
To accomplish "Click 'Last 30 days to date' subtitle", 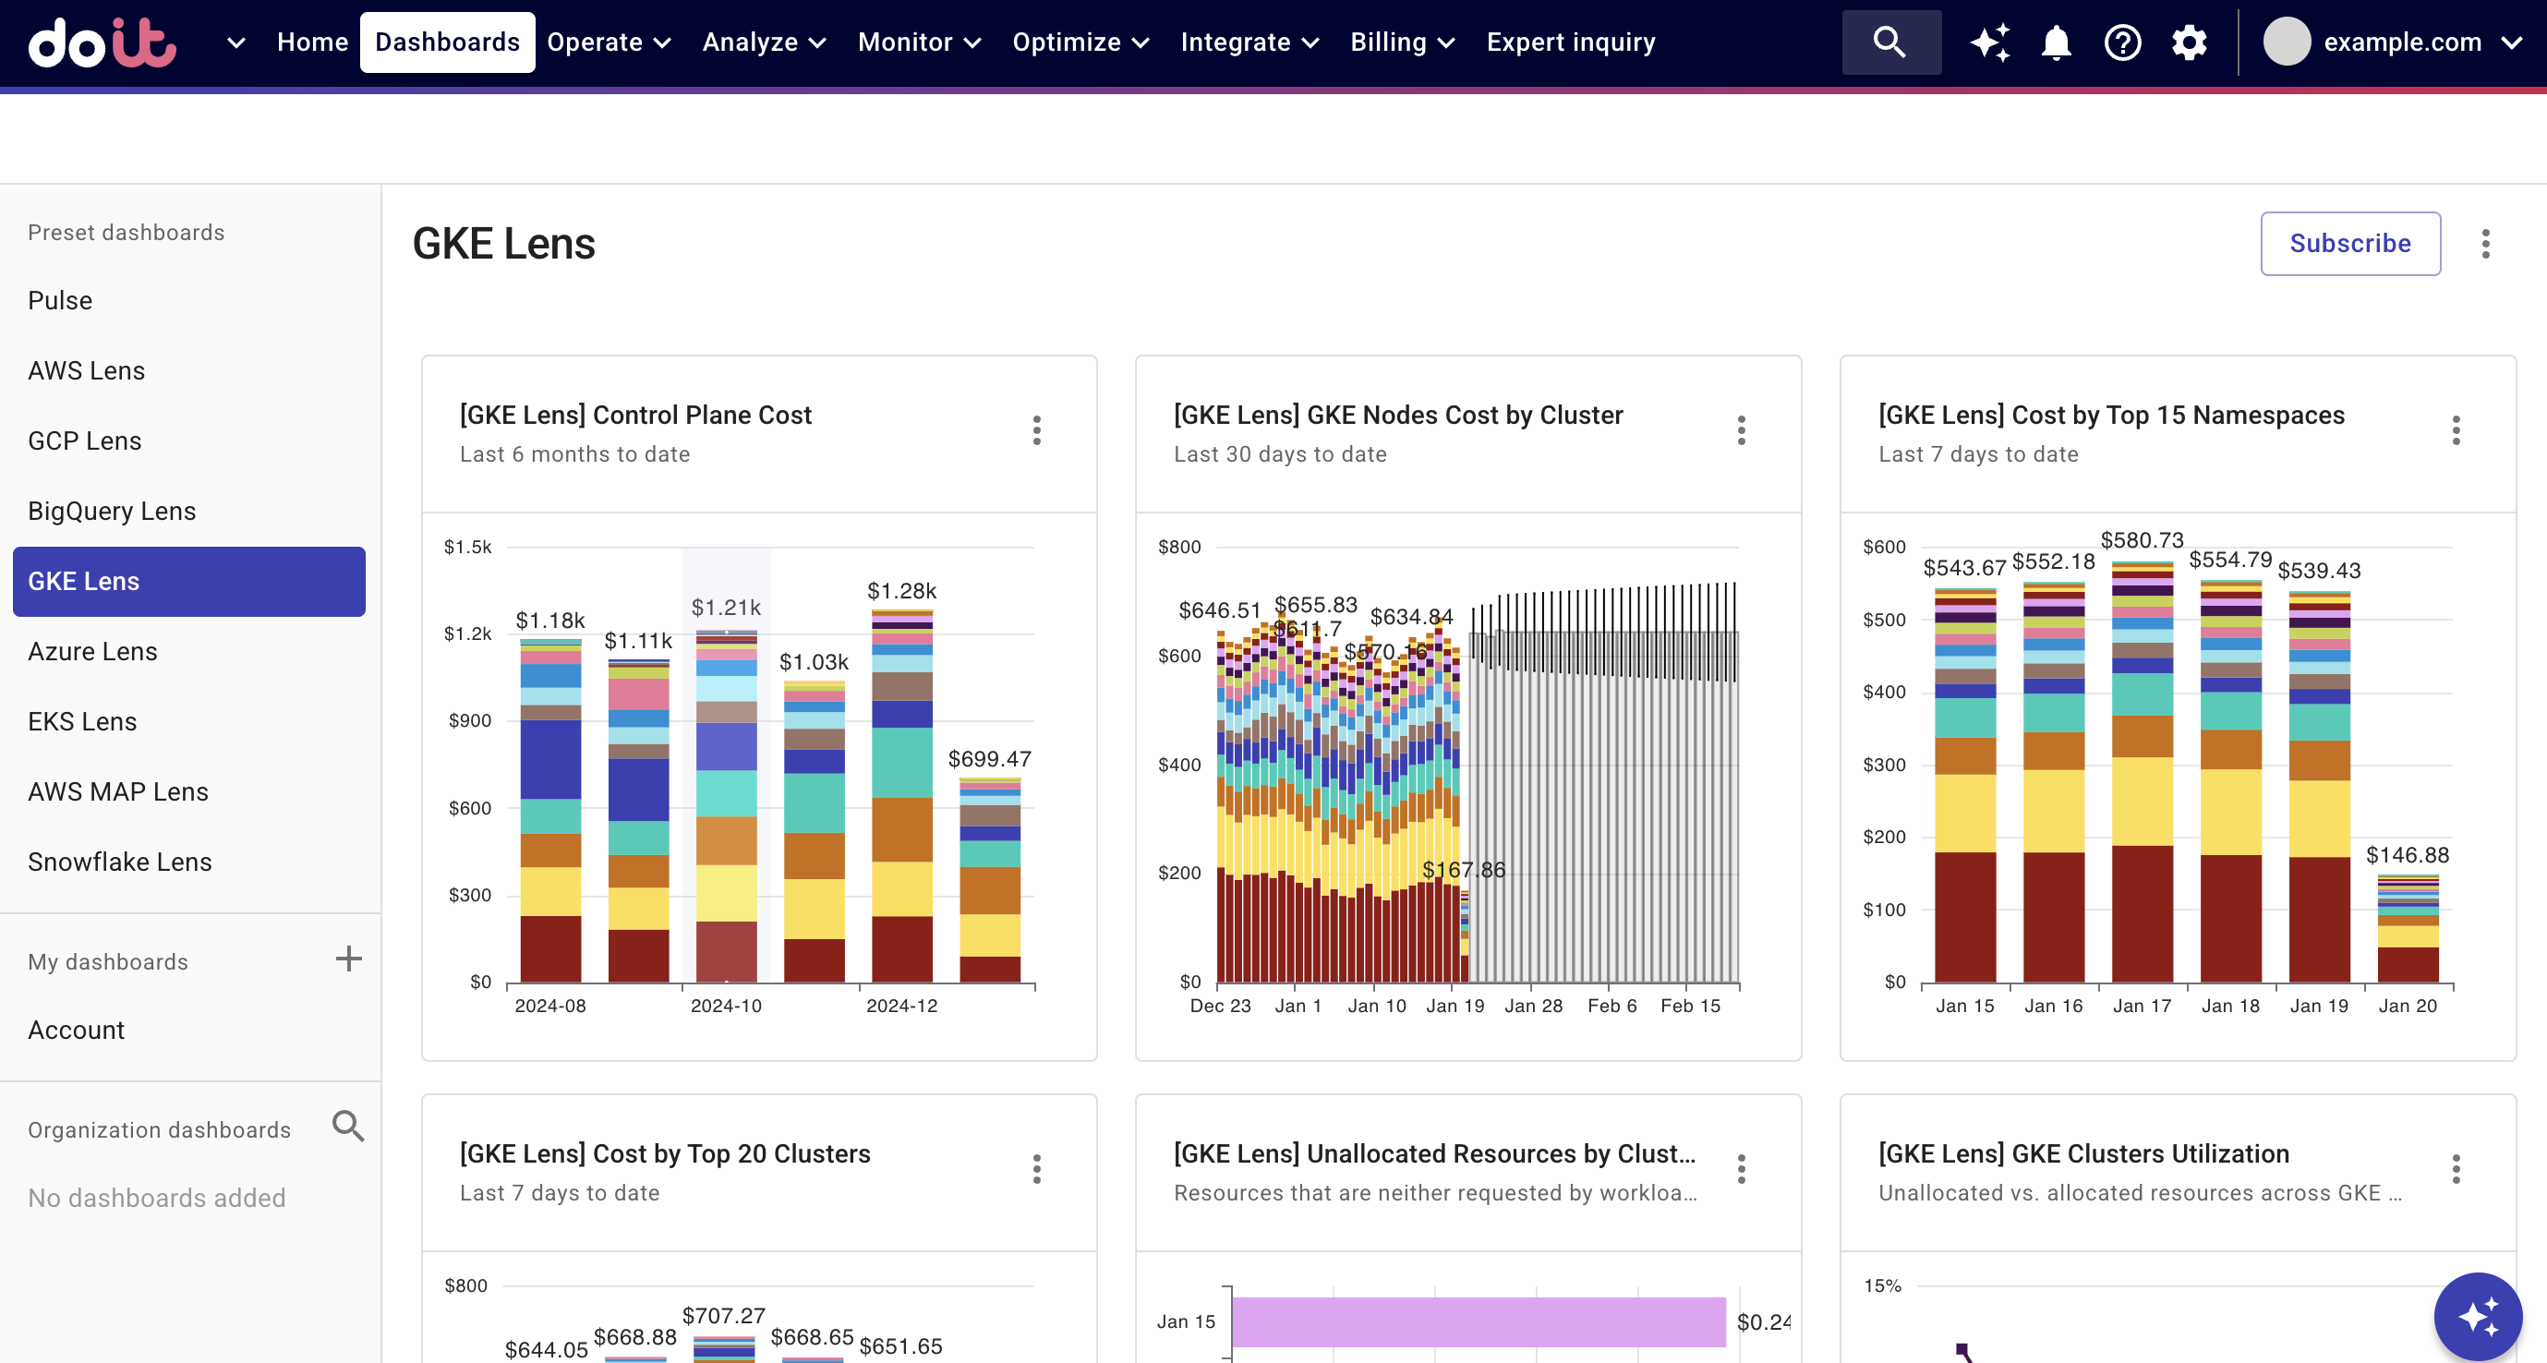I will click(1279, 454).
